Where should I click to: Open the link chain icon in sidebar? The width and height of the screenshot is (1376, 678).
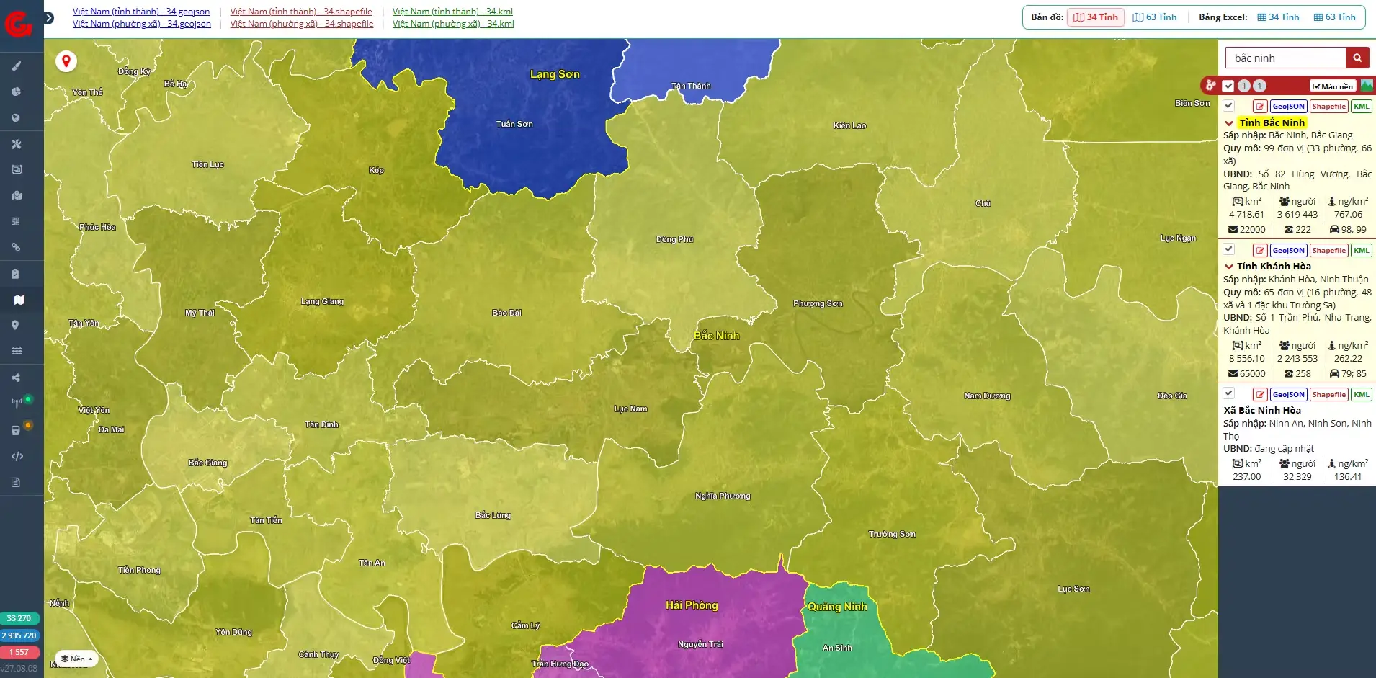tap(16, 247)
